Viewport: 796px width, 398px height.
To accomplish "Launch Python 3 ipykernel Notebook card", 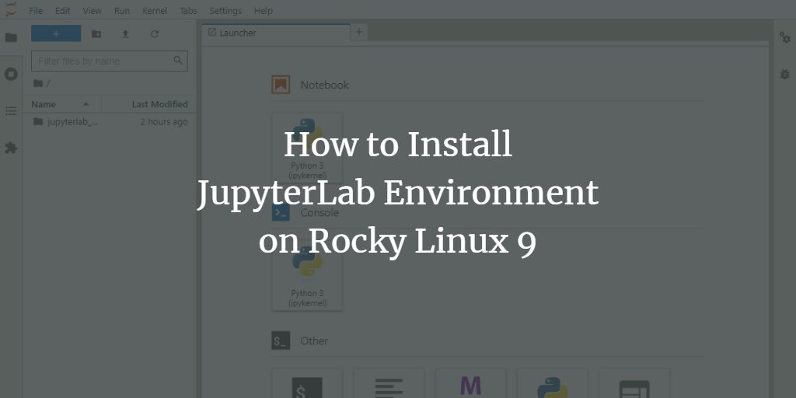I will [307, 148].
